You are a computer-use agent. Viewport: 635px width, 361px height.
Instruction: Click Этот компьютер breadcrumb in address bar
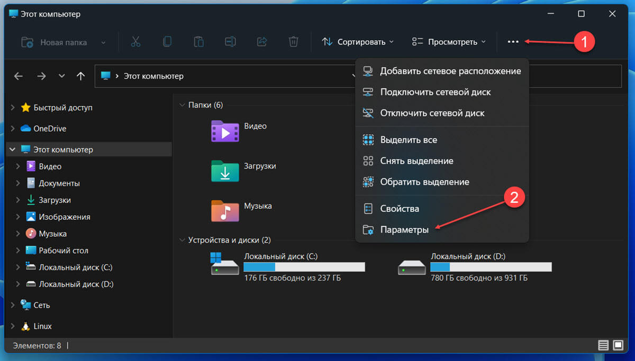(153, 76)
